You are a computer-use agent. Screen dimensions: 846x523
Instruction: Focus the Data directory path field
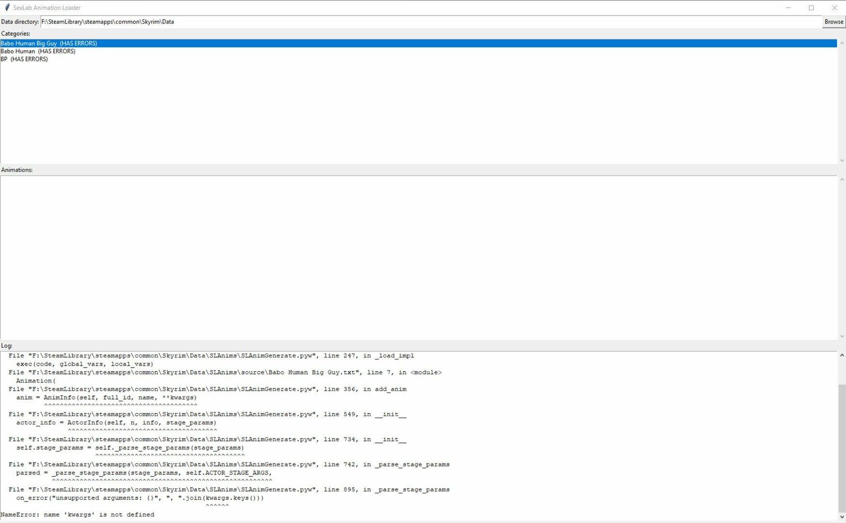click(x=431, y=22)
